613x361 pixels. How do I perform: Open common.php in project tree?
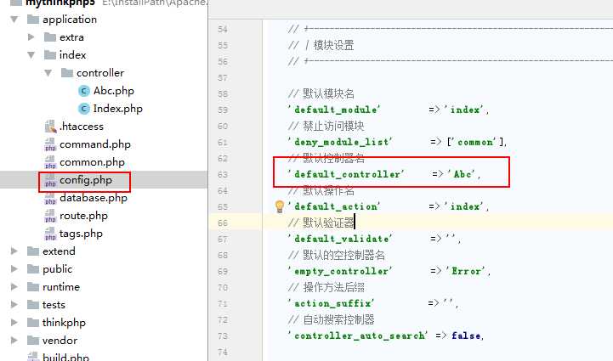pos(93,162)
